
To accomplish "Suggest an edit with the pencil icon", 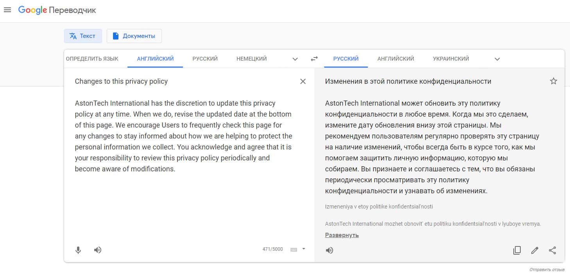I will (535, 250).
